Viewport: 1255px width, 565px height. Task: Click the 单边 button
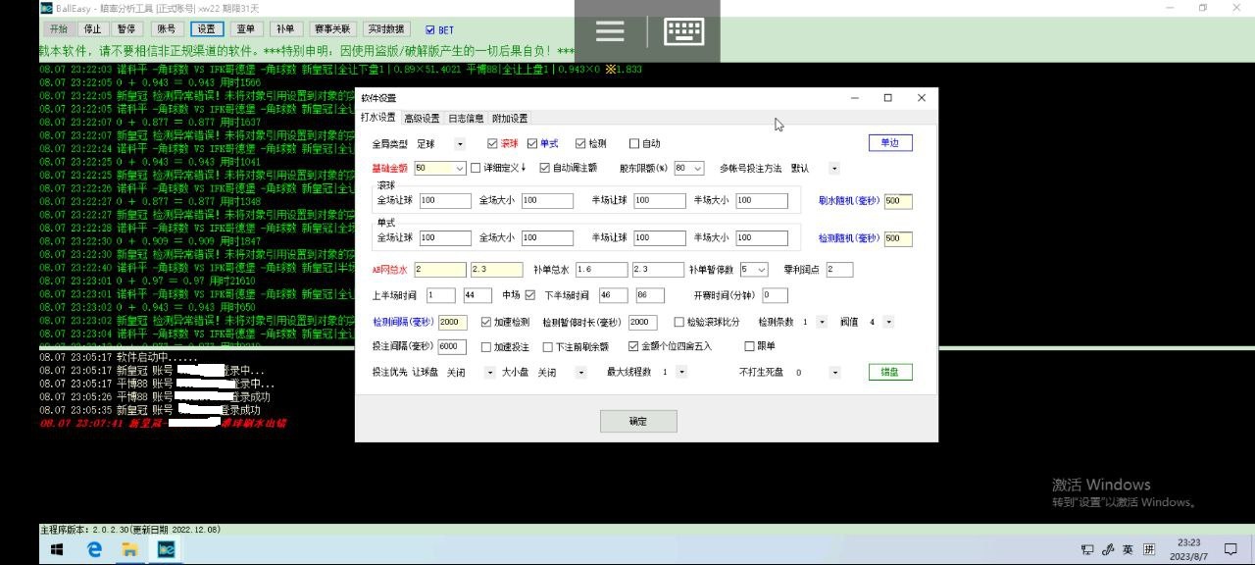[x=889, y=142]
